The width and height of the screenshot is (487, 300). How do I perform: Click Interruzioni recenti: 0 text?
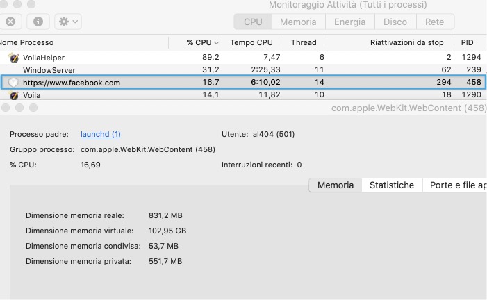point(261,165)
